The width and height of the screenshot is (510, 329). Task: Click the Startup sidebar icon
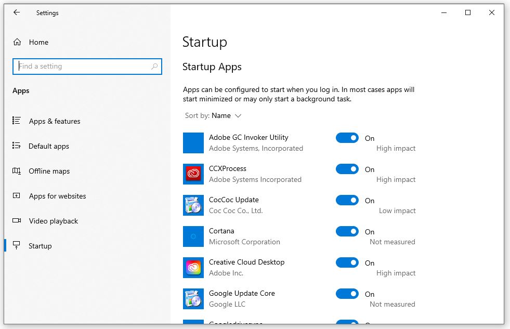click(x=17, y=245)
